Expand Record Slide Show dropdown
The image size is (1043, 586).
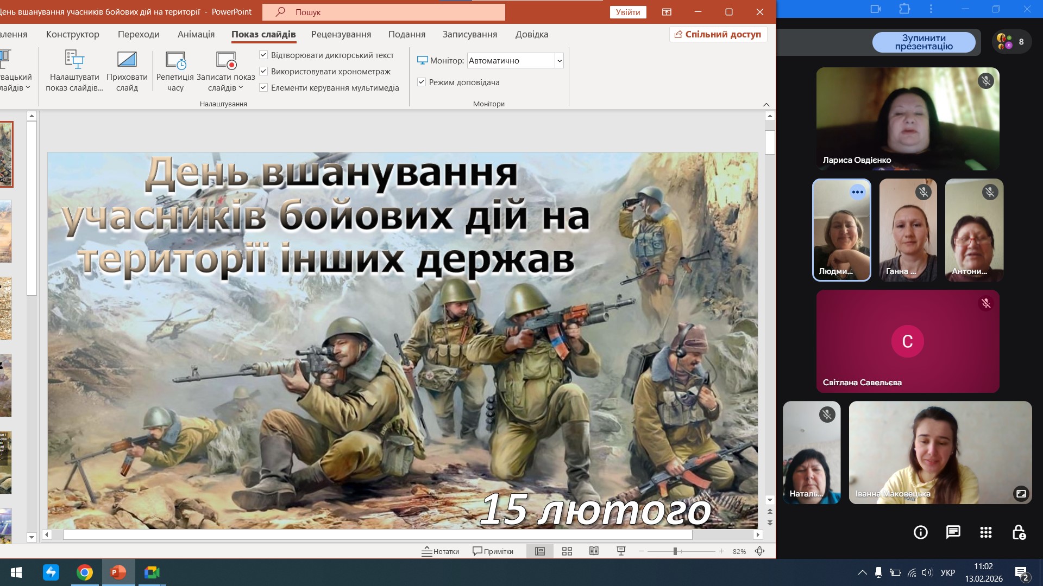pos(241,88)
